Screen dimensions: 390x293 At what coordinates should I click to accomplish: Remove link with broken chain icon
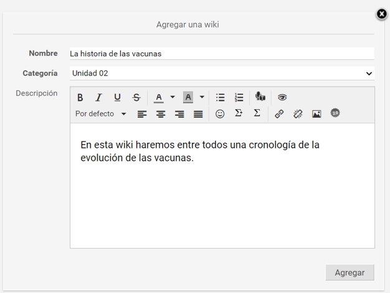tap(298, 114)
